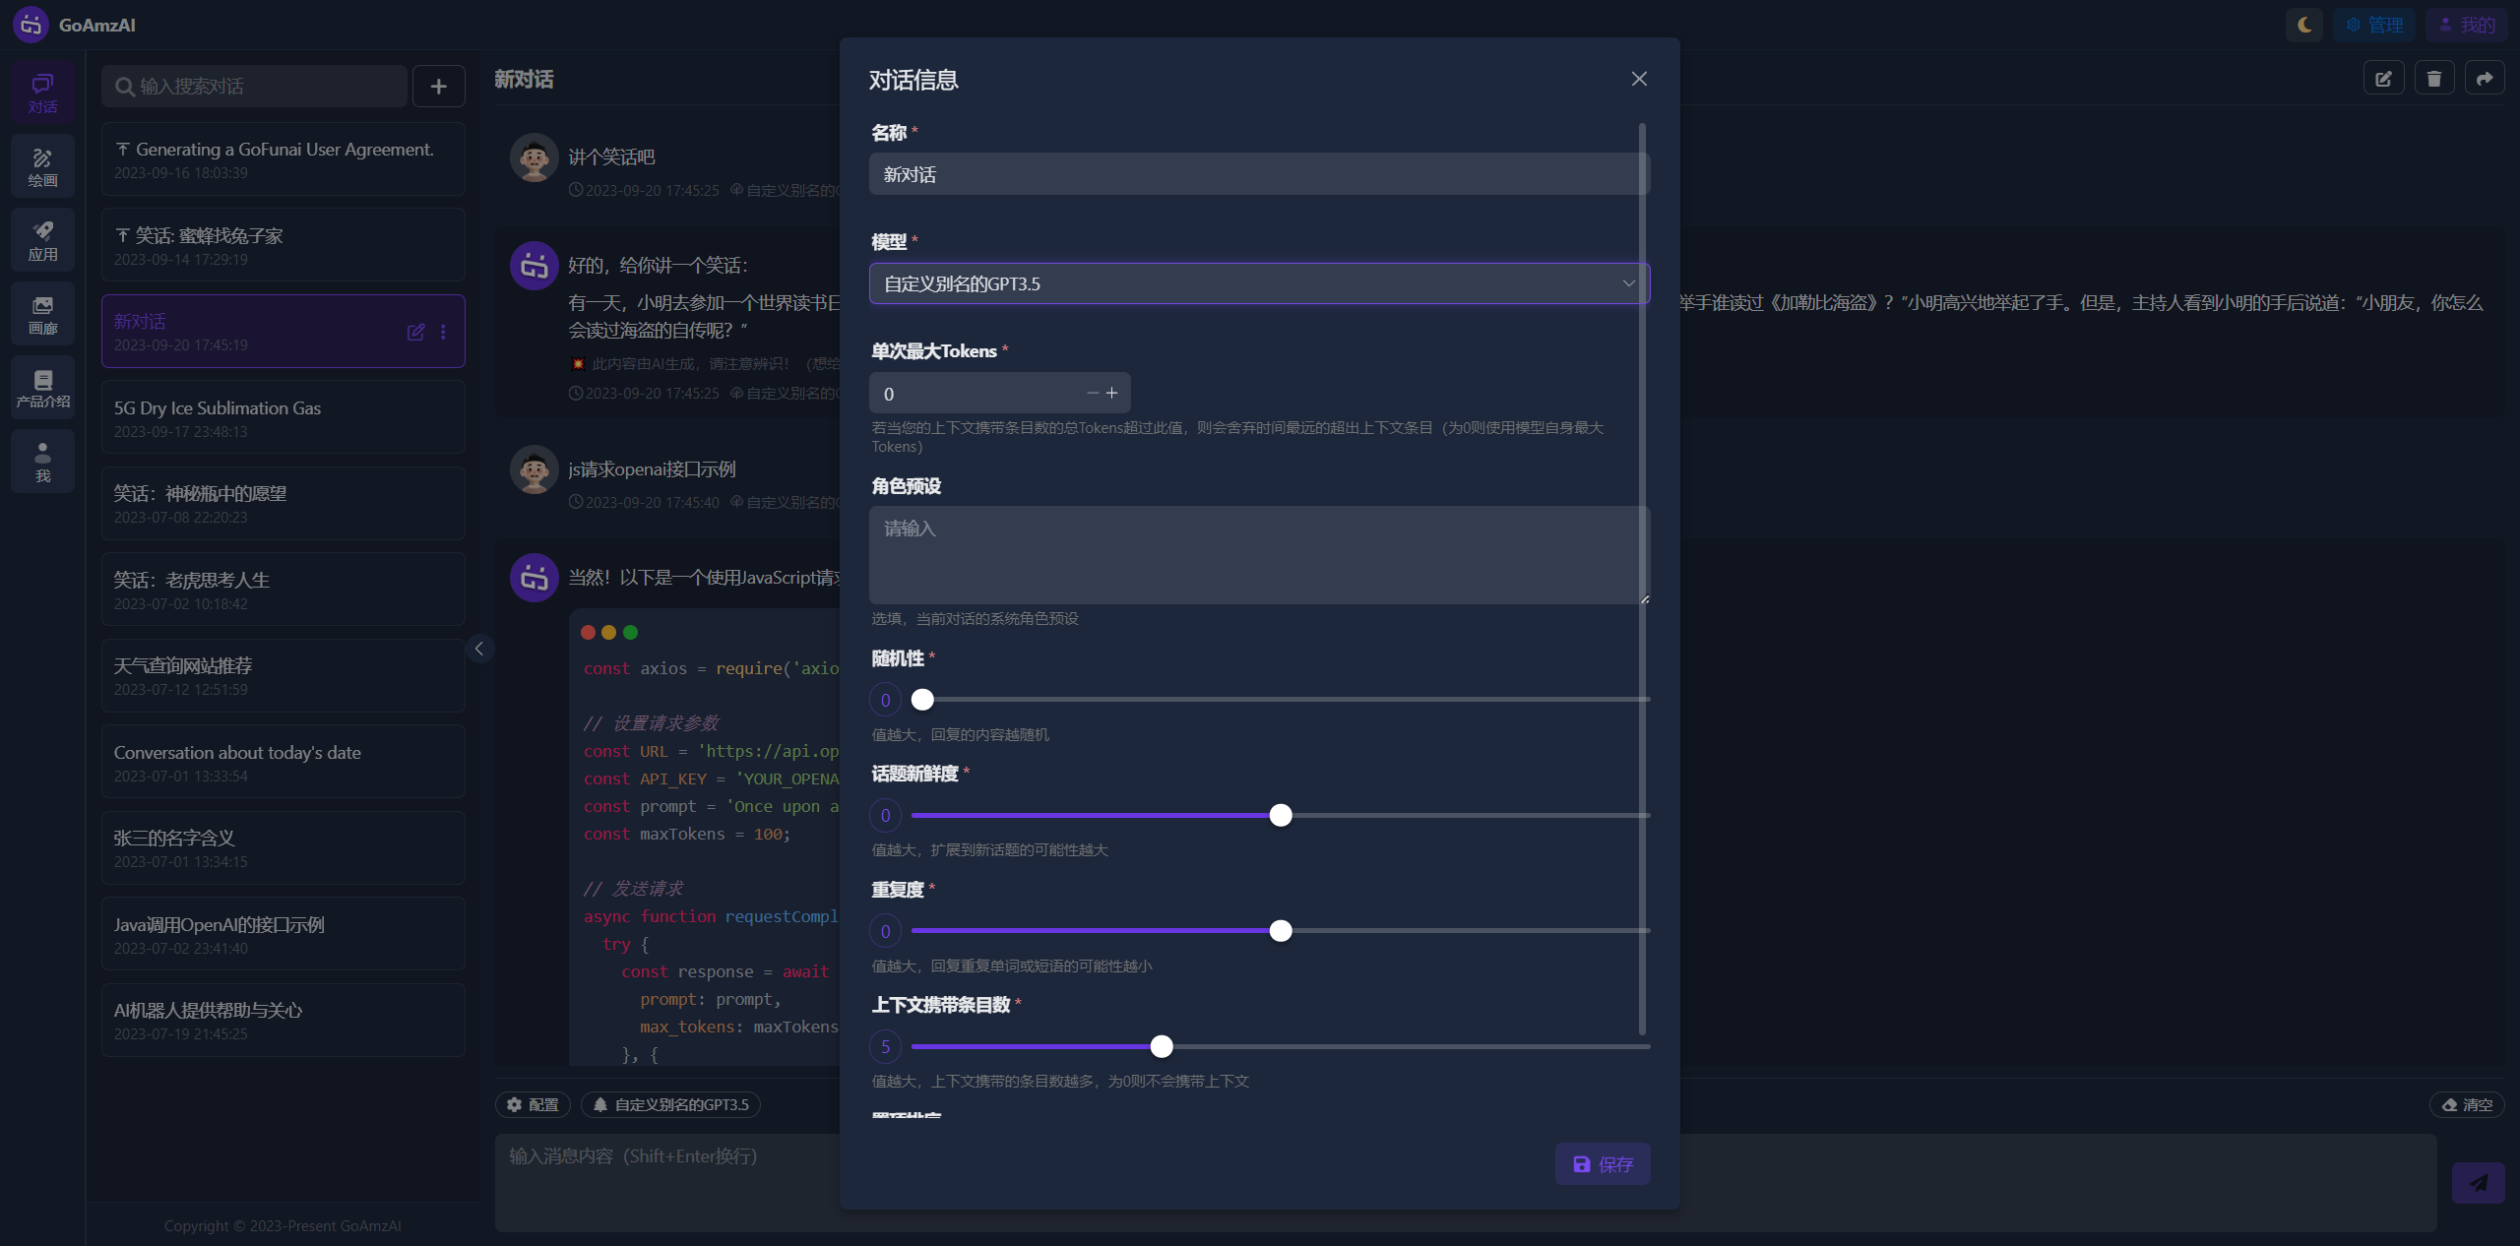Click the send paper-plane button

[x=2478, y=1182]
